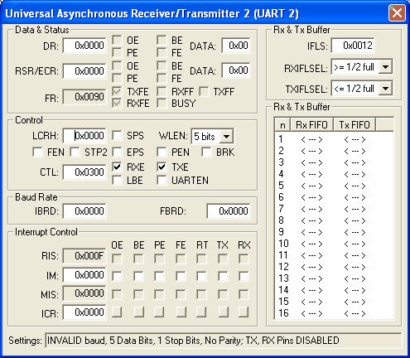Enable the FEN FIFO enable checkbox
Screen dimensions: 410x358
[x=37, y=152]
